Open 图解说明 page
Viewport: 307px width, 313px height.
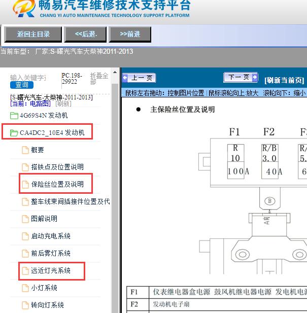pyautogui.click(x=44, y=219)
